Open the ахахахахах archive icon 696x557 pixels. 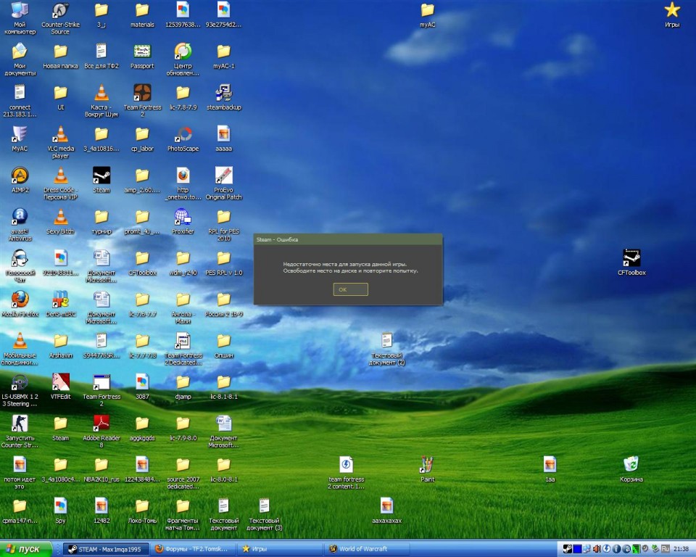click(x=386, y=511)
